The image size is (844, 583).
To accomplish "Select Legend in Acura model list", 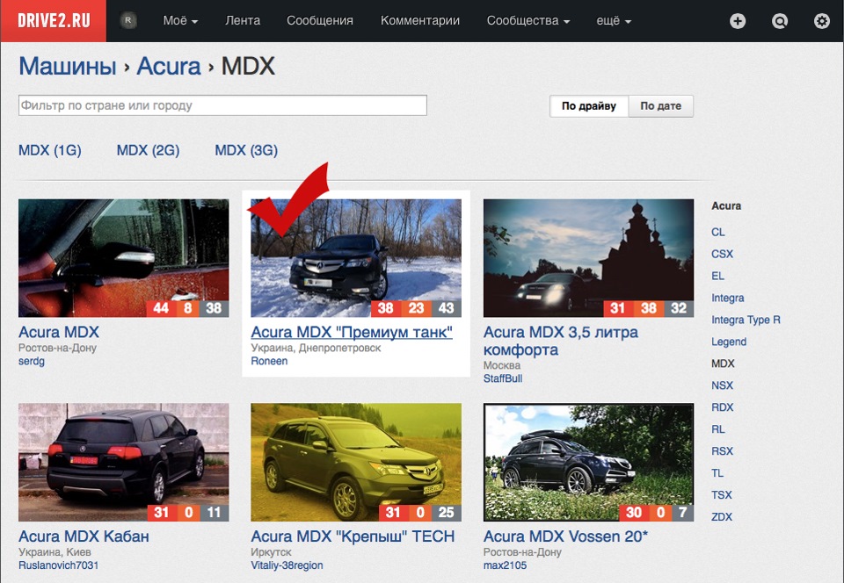I will (729, 342).
